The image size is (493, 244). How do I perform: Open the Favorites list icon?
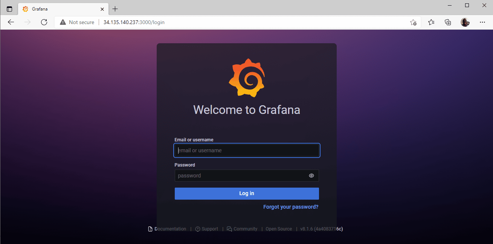(431, 22)
